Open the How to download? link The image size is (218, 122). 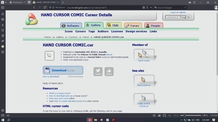click(51, 77)
